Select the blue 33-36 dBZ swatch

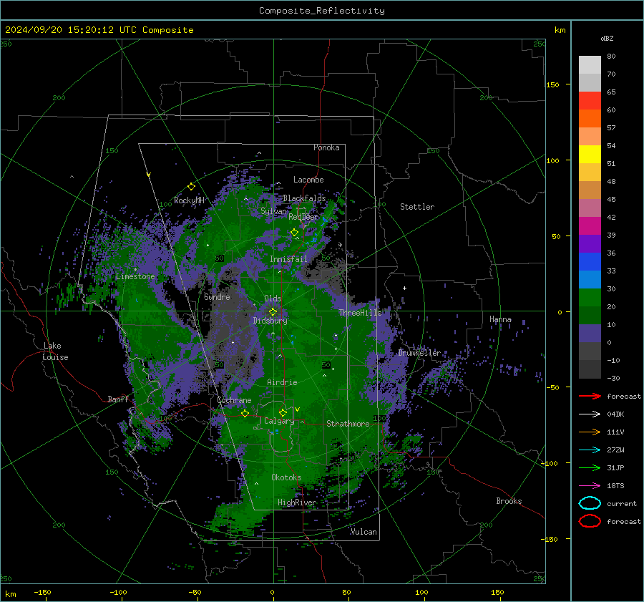click(590, 261)
